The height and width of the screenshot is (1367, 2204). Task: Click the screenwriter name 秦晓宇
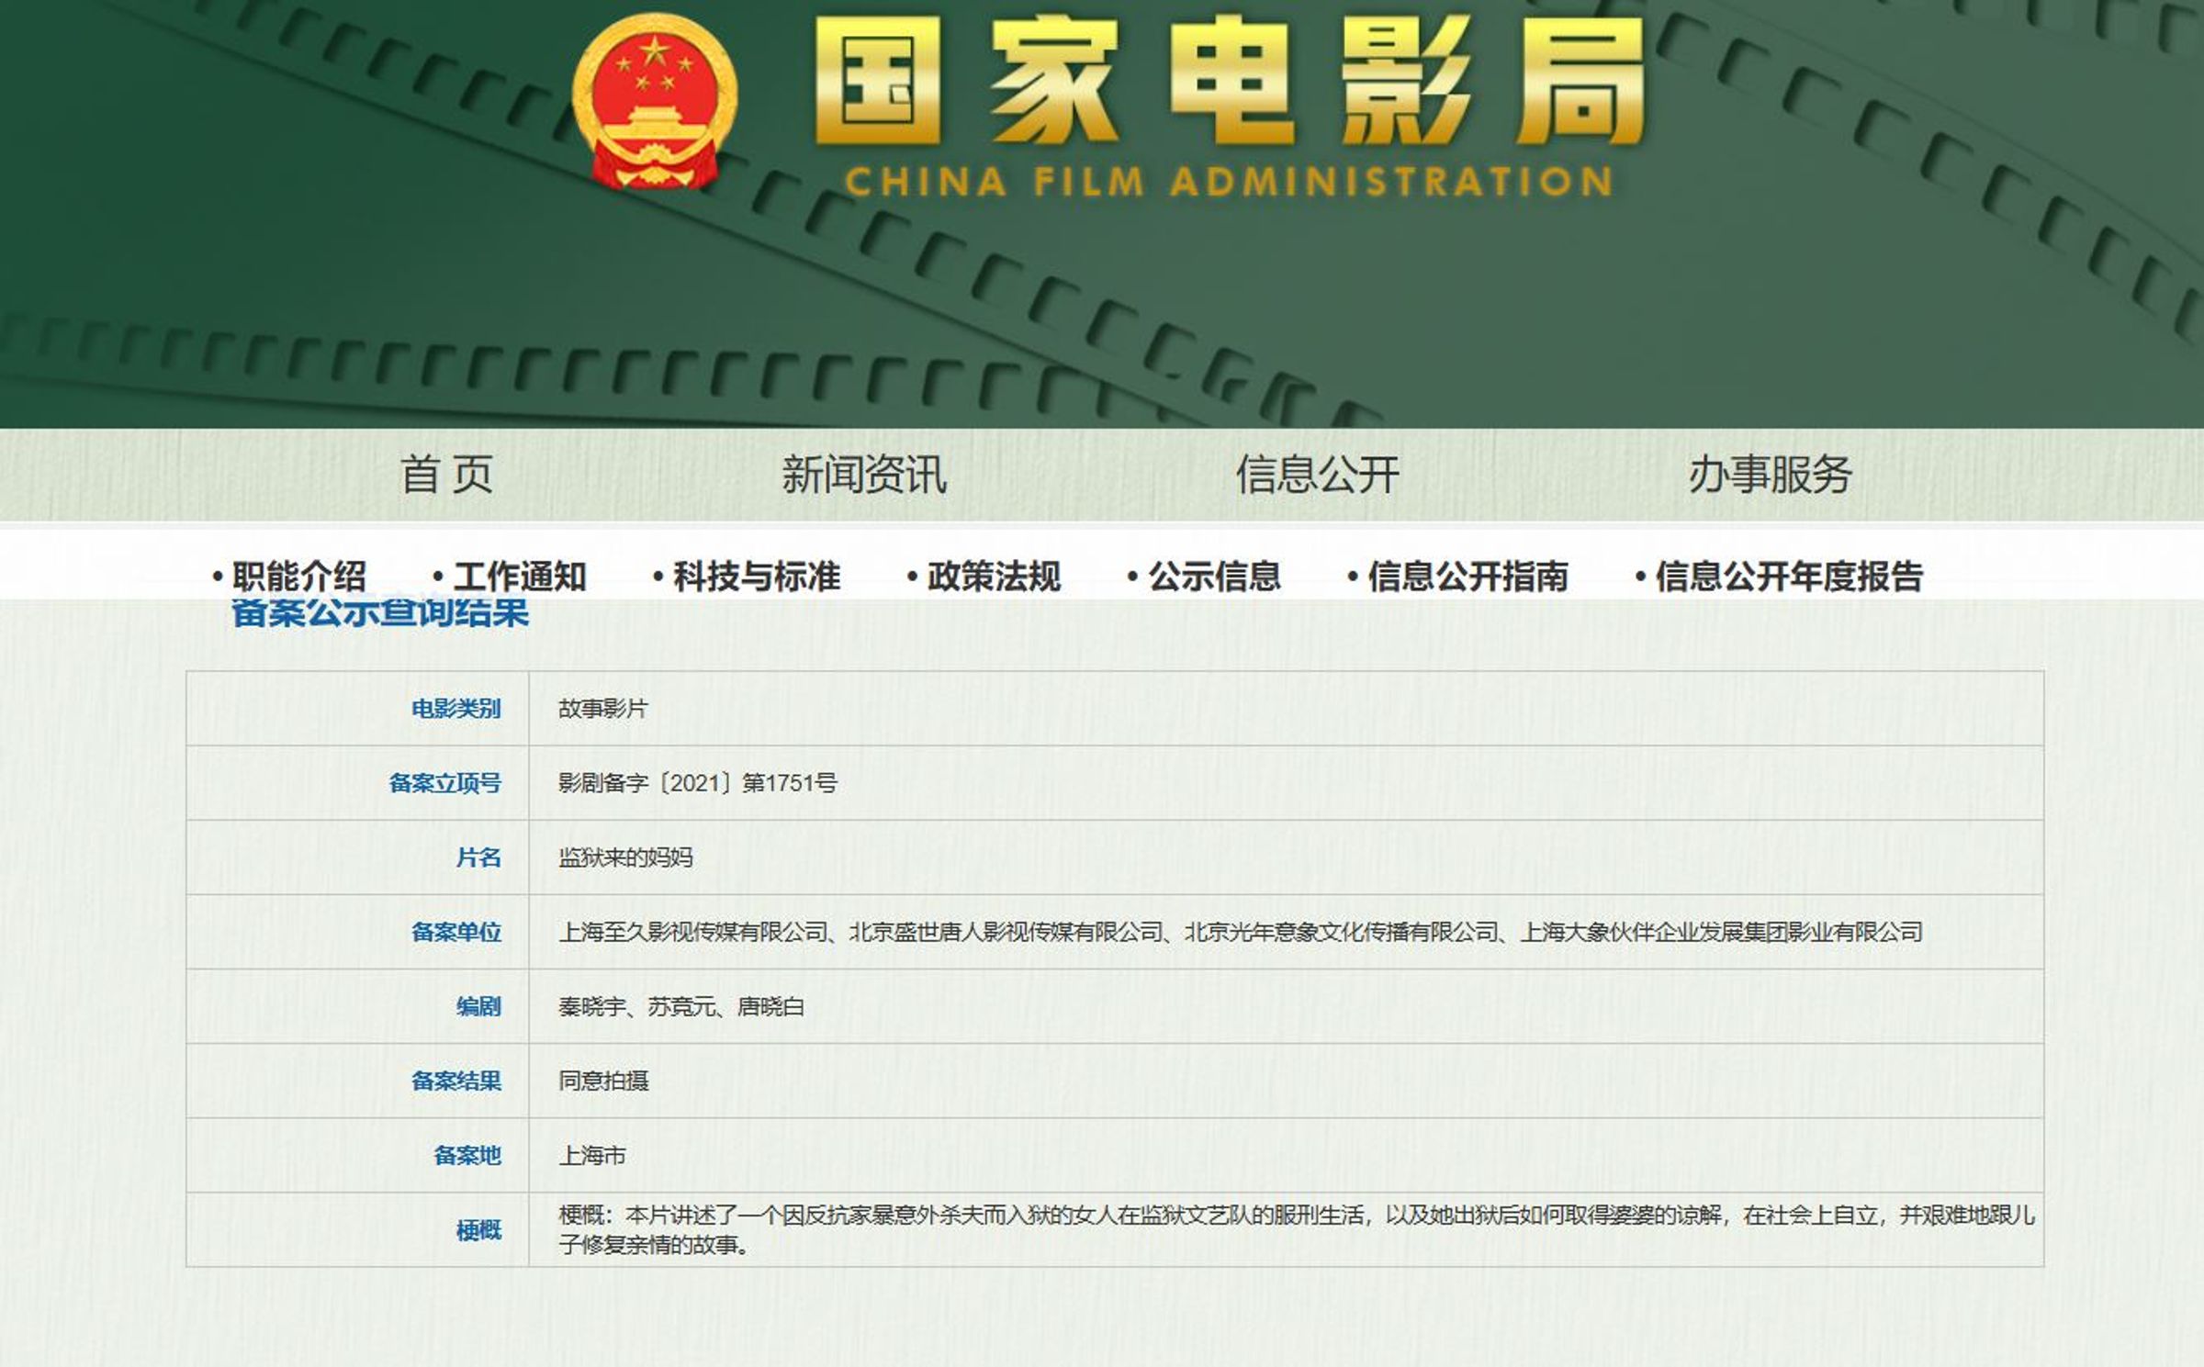[591, 1006]
